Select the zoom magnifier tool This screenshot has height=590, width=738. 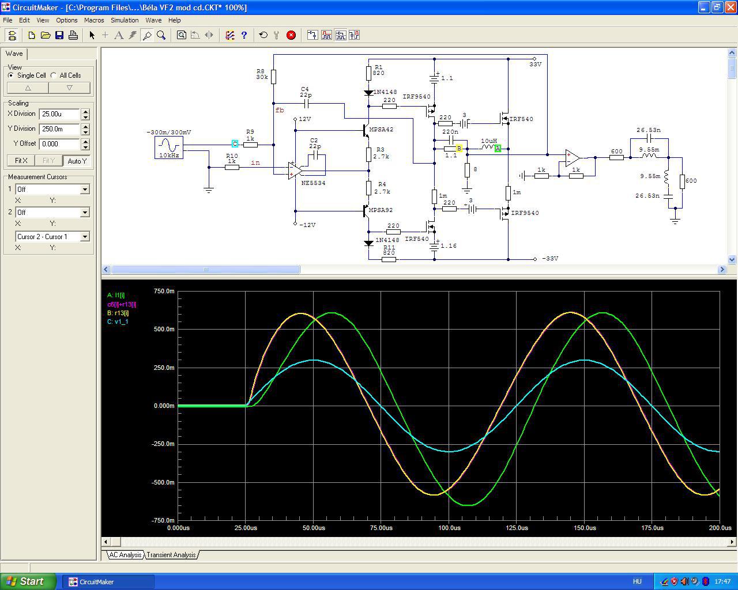tap(161, 35)
